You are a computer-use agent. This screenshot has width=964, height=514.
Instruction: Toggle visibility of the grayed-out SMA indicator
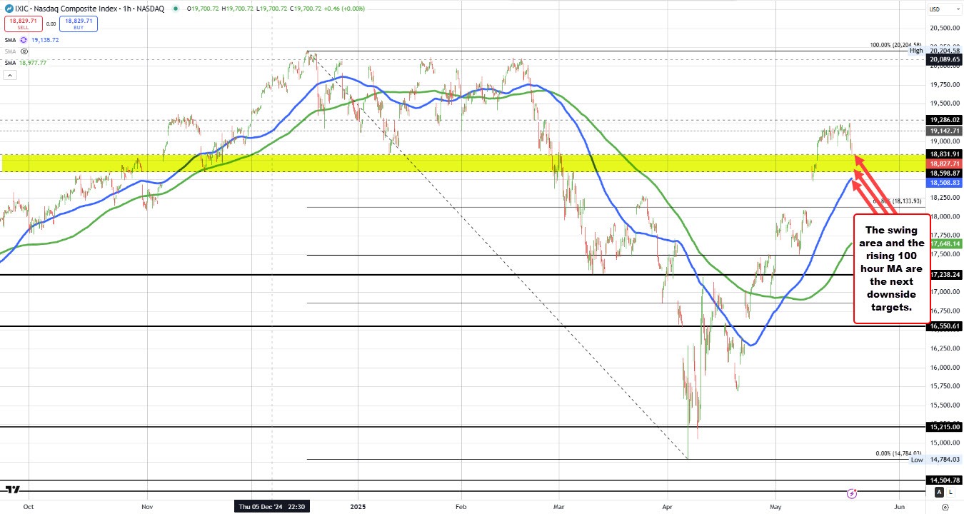[x=24, y=51]
